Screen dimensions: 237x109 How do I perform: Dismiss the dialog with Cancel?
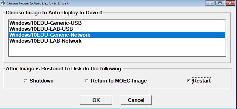coord(136,100)
